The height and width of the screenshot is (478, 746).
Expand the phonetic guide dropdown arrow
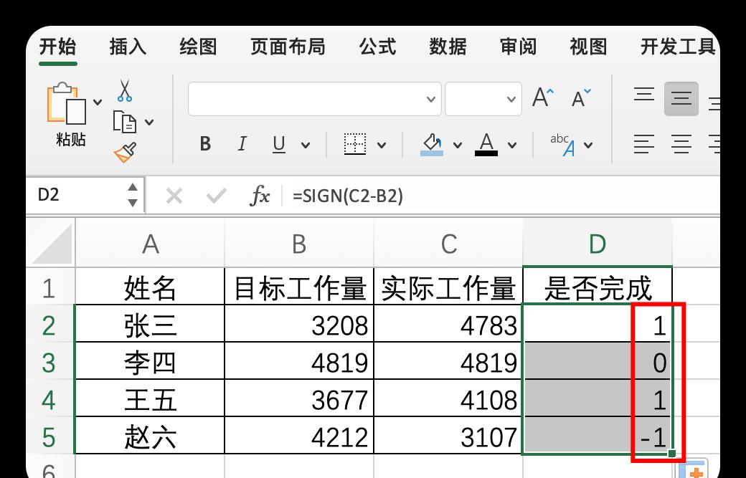tap(588, 145)
